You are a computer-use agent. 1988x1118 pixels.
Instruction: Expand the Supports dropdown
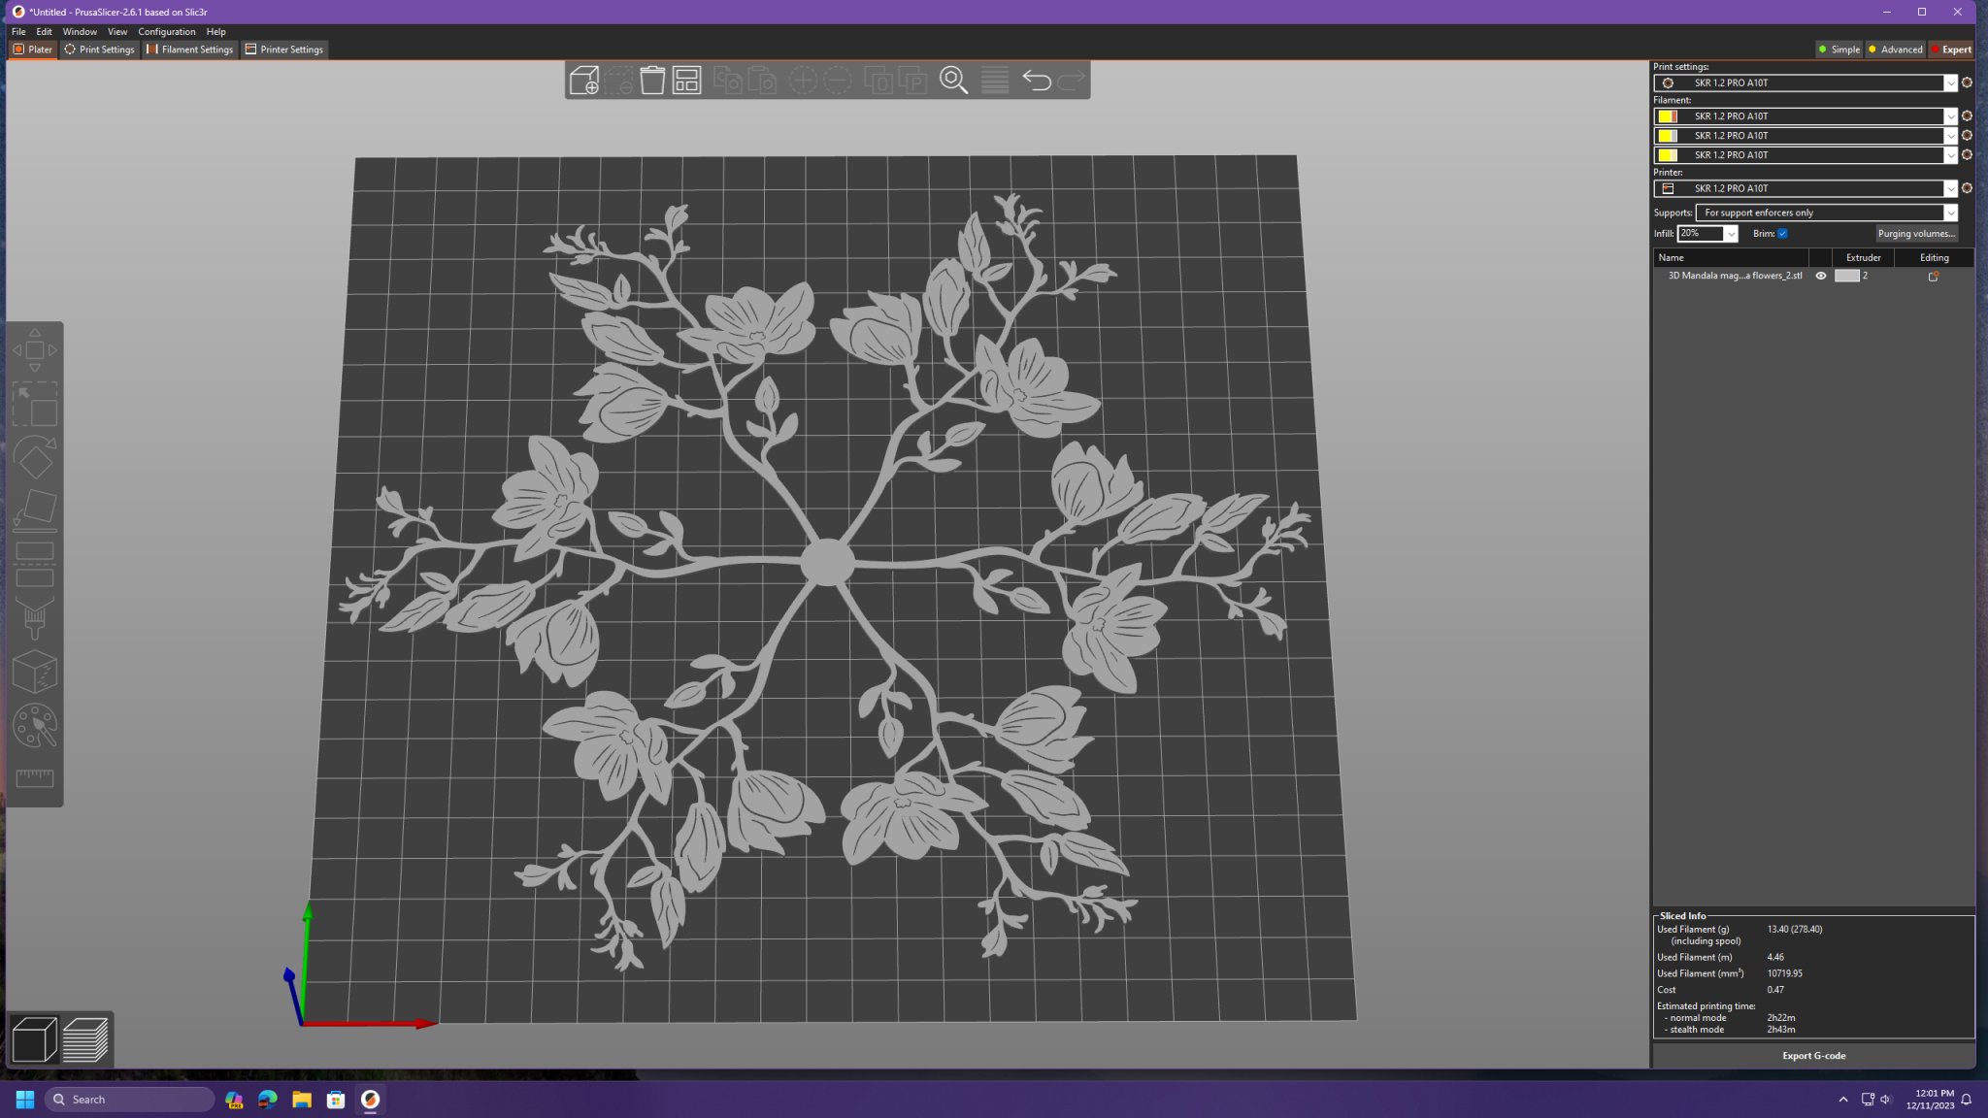tap(1949, 213)
